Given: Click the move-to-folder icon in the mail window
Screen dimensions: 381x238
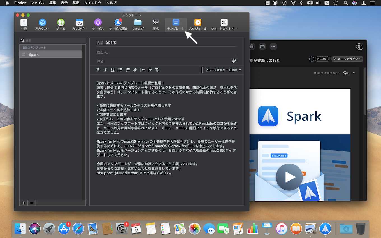Looking at the screenshot, I should click(262, 46).
